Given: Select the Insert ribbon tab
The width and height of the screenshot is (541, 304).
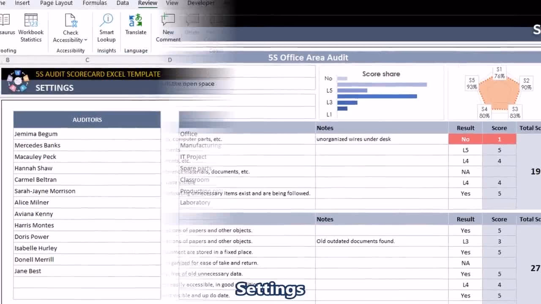Looking at the screenshot, I should [x=22, y=3].
